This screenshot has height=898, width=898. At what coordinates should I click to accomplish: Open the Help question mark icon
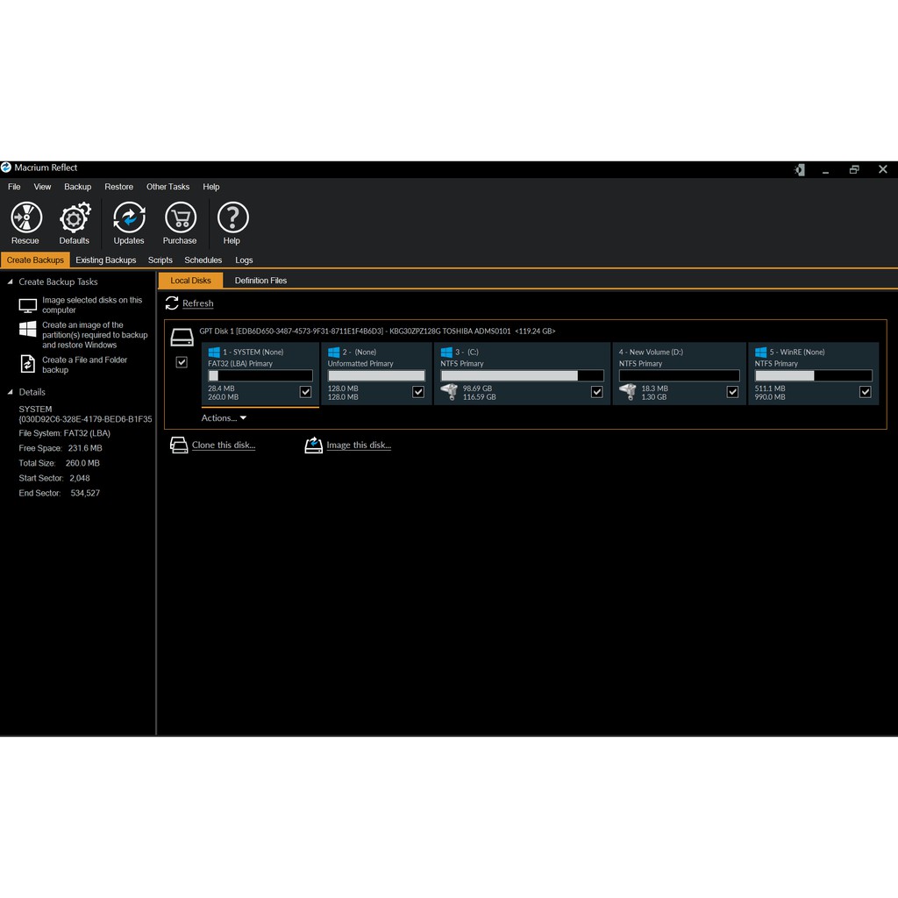[232, 217]
